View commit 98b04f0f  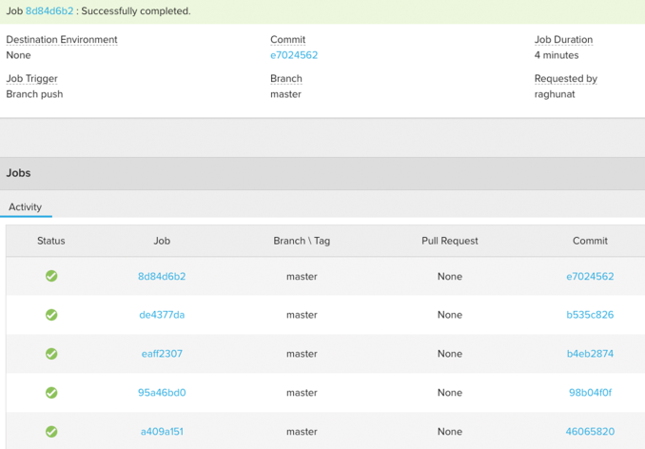pyautogui.click(x=590, y=393)
